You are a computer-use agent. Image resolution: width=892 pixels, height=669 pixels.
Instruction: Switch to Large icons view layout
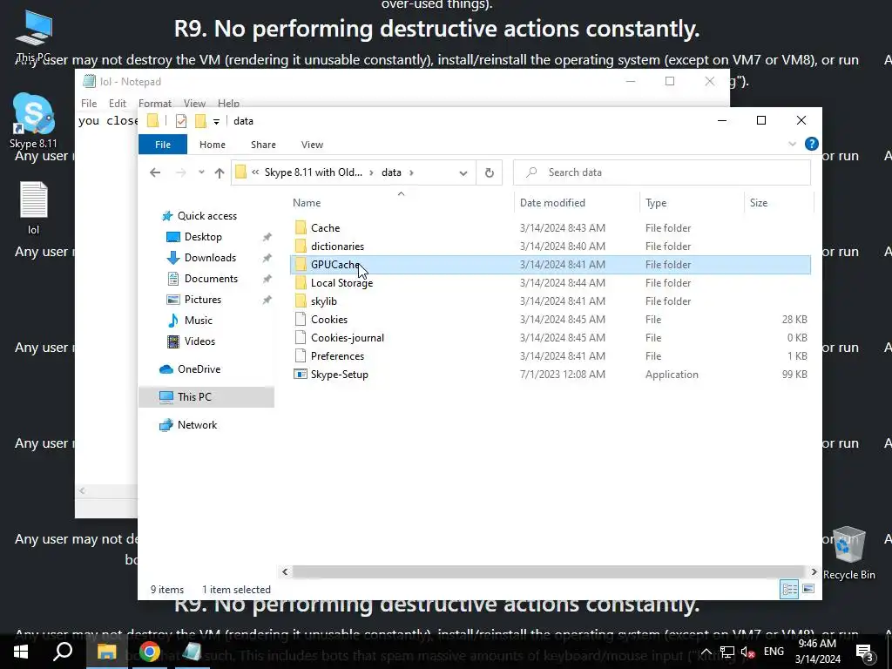click(x=808, y=589)
